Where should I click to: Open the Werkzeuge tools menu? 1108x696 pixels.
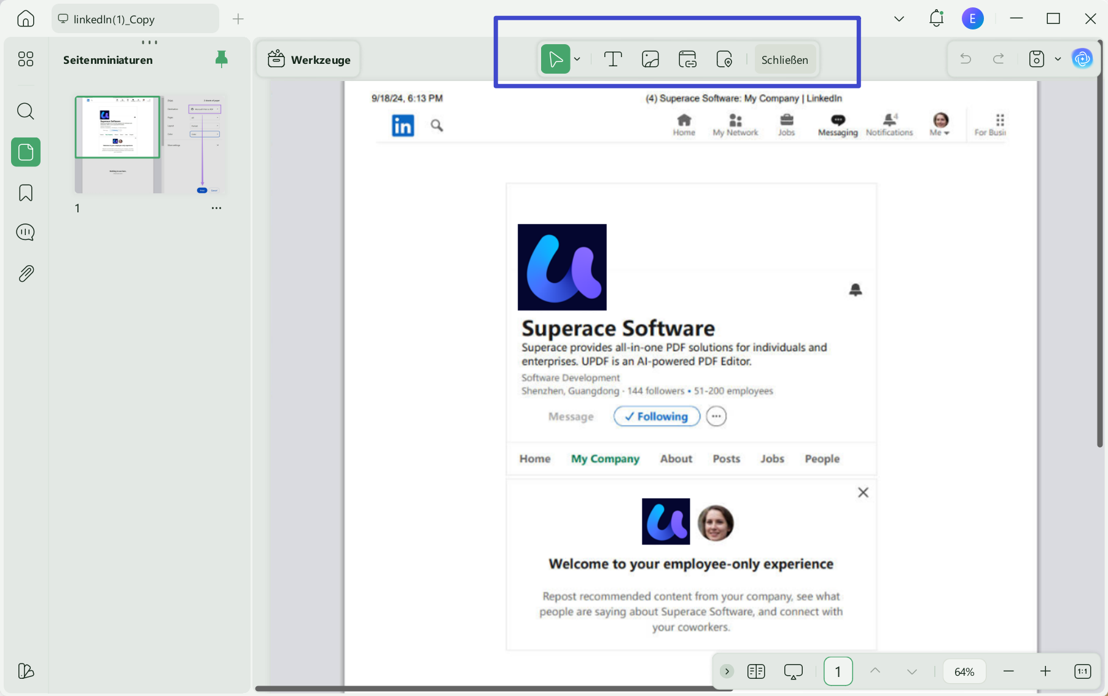(x=309, y=60)
